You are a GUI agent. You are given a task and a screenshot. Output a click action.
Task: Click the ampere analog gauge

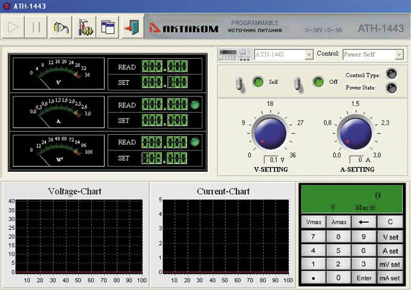pyautogui.click(x=59, y=112)
